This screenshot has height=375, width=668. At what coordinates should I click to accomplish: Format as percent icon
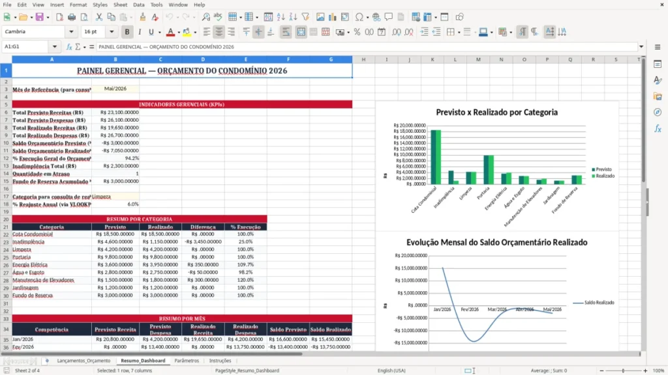click(x=357, y=32)
